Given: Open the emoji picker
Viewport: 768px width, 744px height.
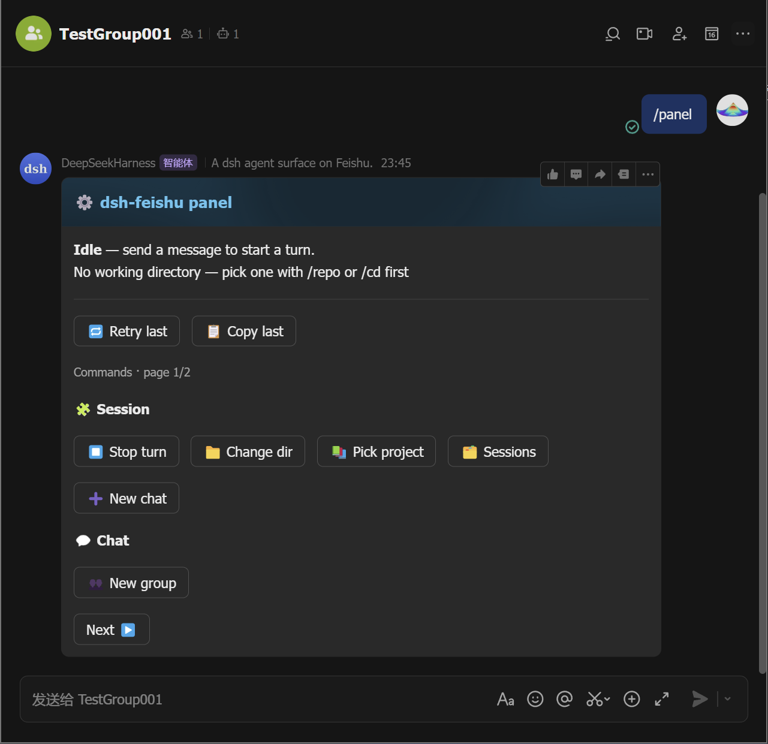Looking at the screenshot, I should pos(535,699).
